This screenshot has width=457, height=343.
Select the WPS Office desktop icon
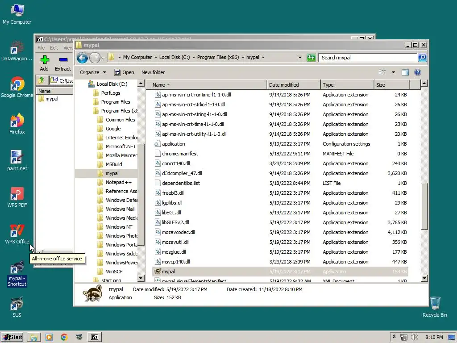[x=17, y=234]
